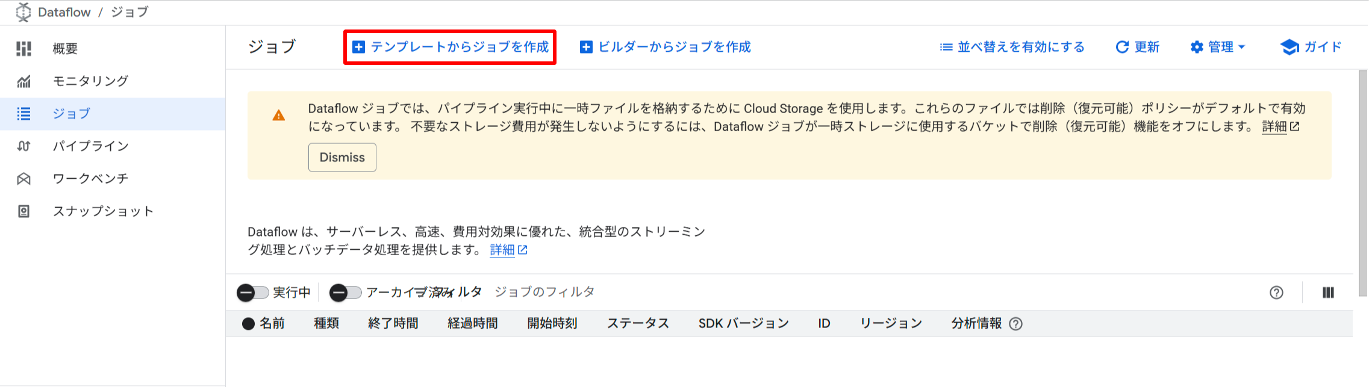Click the 終了時間 column header

[x=393, y=324]
